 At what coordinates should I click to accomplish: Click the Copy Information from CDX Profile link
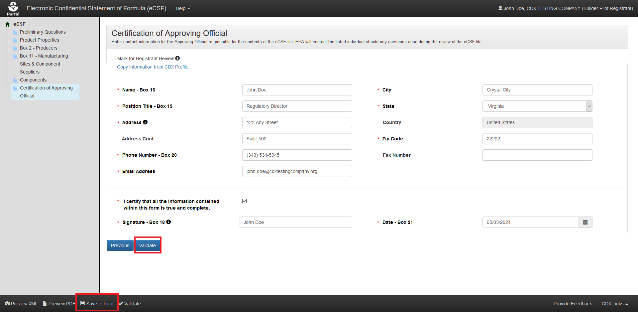153,67
